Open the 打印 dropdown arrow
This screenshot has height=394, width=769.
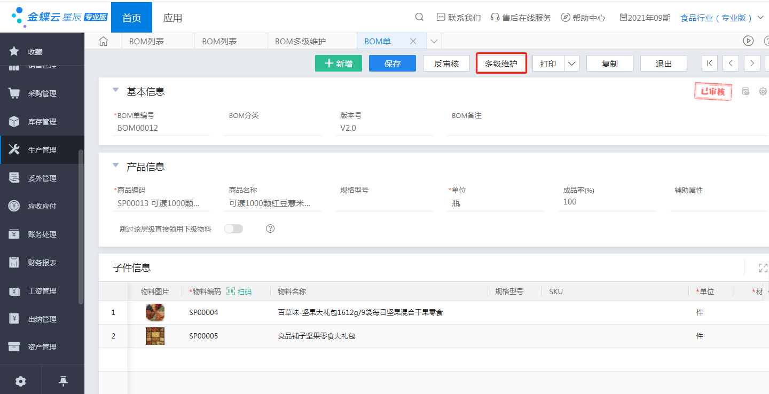tap(571, 63)
